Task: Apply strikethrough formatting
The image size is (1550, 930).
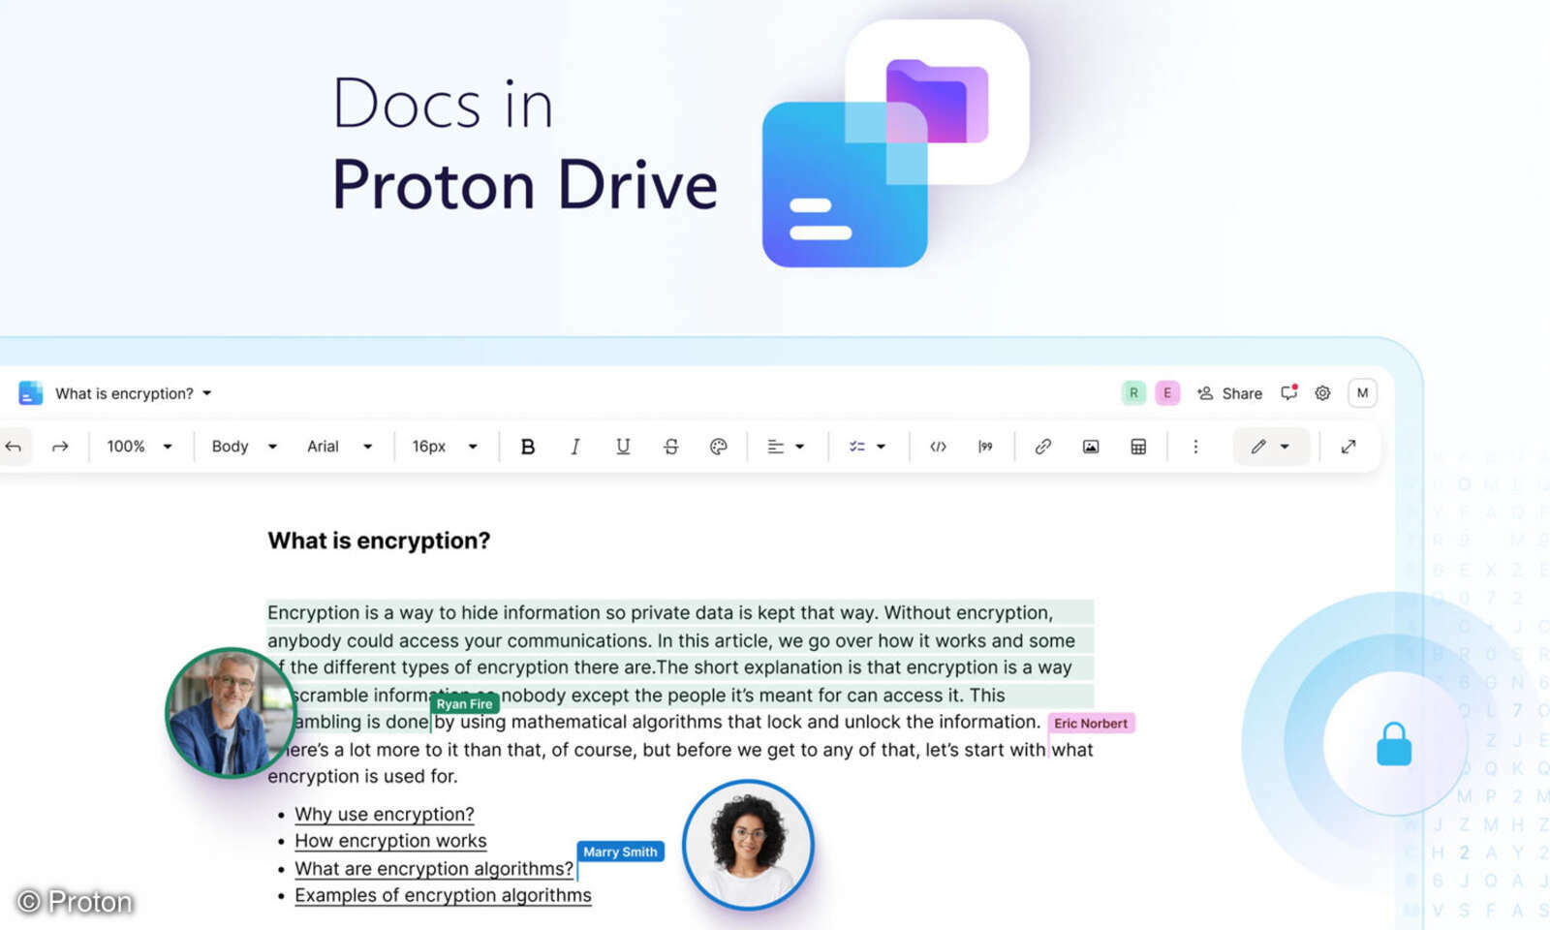Action: pos(671,447)
